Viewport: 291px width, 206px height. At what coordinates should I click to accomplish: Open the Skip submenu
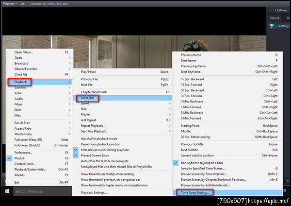(123, 109)
